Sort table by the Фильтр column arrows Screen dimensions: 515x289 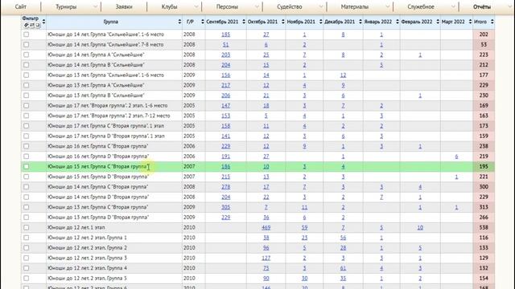tap(43, 22)
